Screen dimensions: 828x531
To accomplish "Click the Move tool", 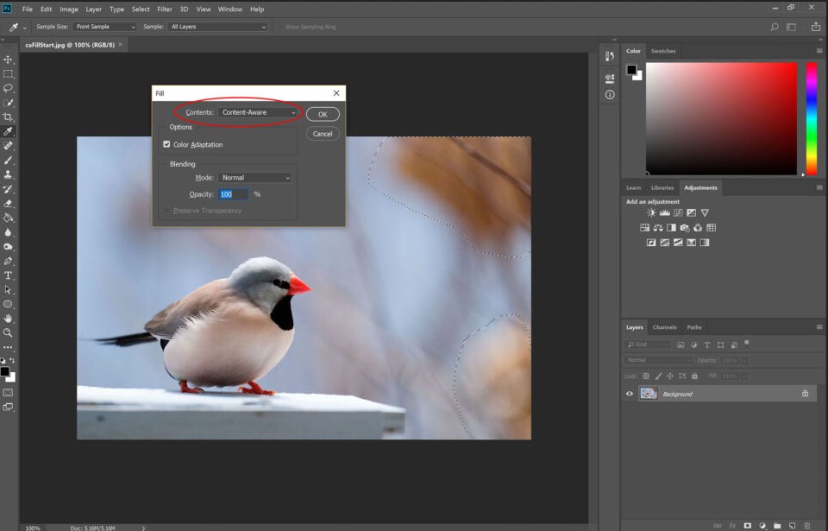I will pyautogui.click(x=9, y=60).
